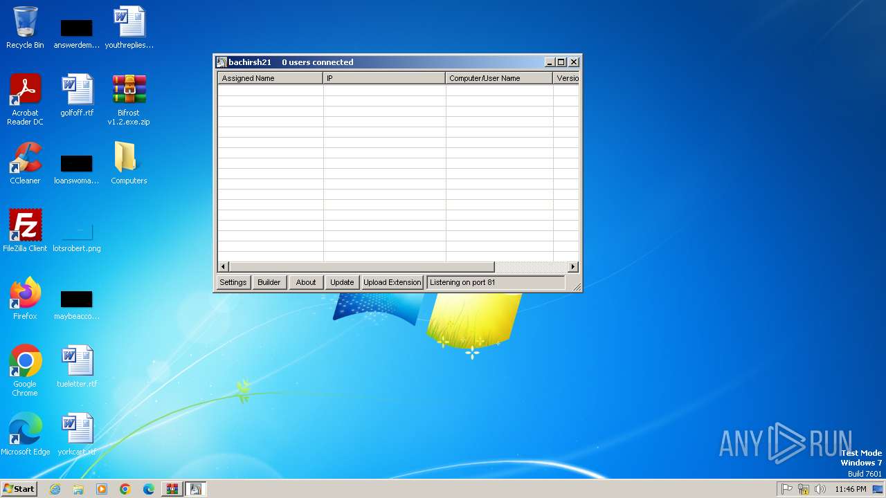Screen dimensions: 886x498
Task: Select the maybeacco... desktop file
Action: pos(77,304)
